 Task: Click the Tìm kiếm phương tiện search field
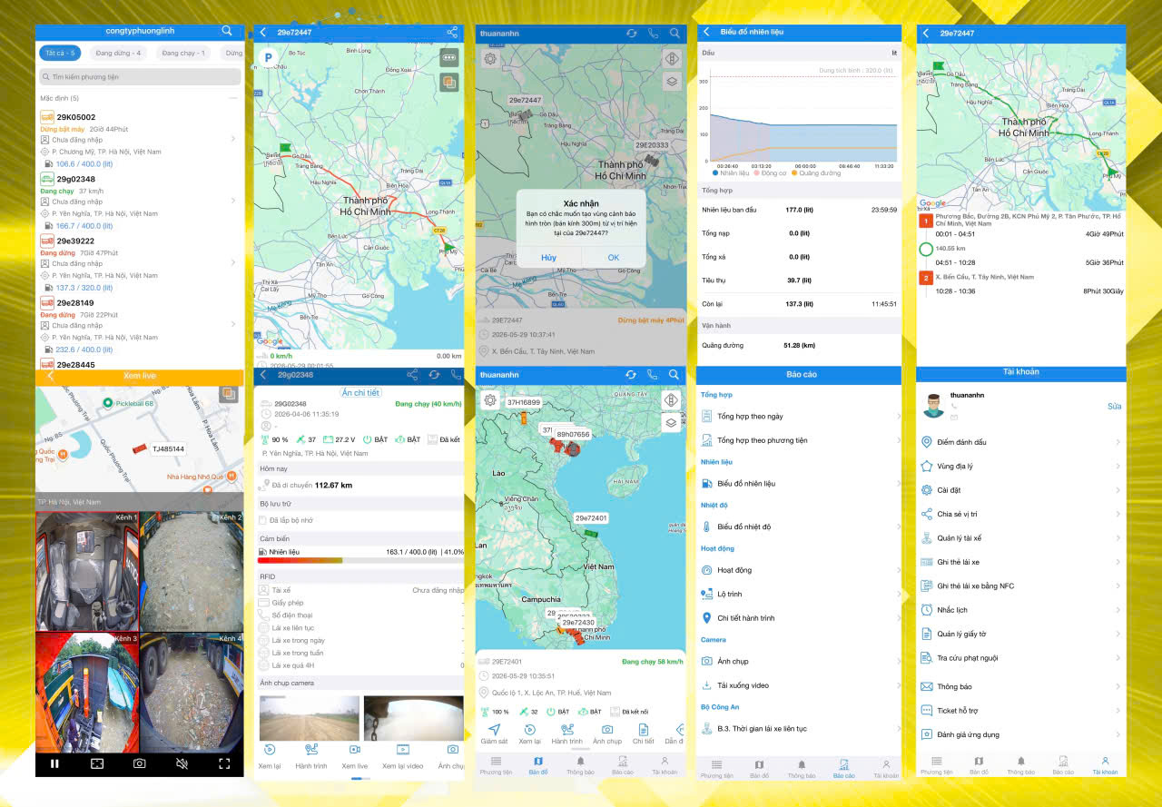point(140,77)
